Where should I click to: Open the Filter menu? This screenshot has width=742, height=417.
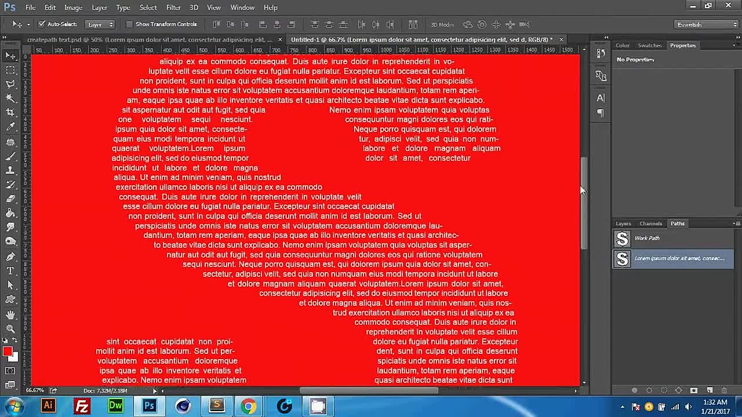tap(173, 8)
